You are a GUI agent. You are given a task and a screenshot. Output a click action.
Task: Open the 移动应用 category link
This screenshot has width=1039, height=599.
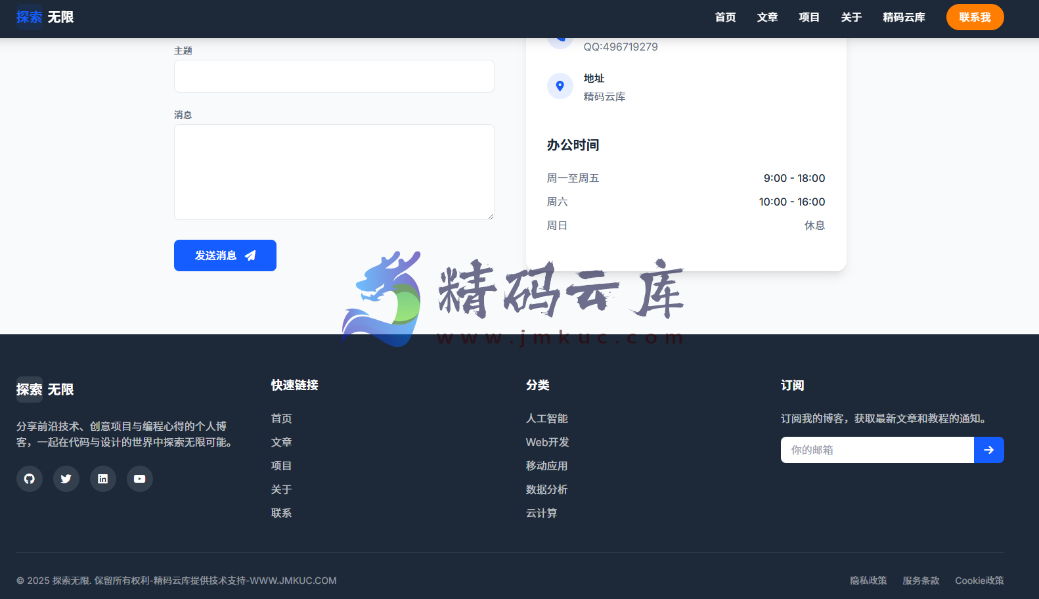547,466
